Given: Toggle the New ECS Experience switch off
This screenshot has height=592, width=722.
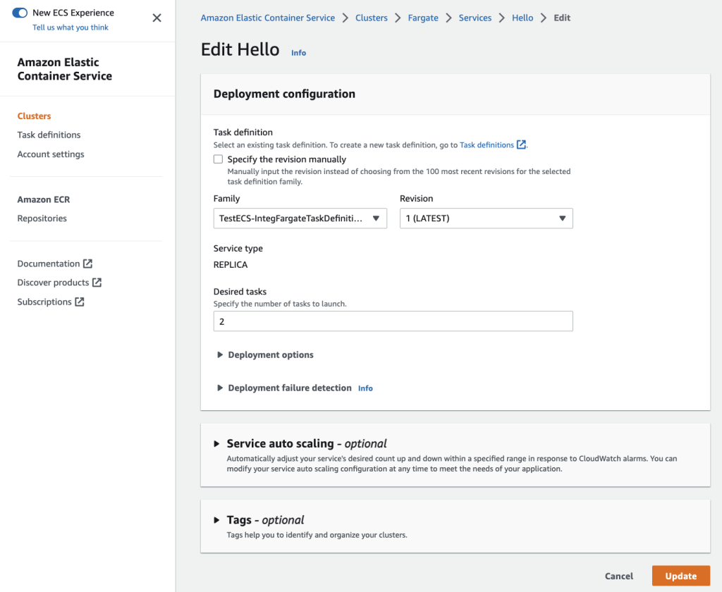Looking at the screenshot, I should [19, 12].
